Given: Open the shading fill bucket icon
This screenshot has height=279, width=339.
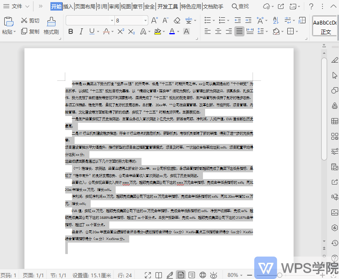Looking at the screenshot, I should coord(276,31).
